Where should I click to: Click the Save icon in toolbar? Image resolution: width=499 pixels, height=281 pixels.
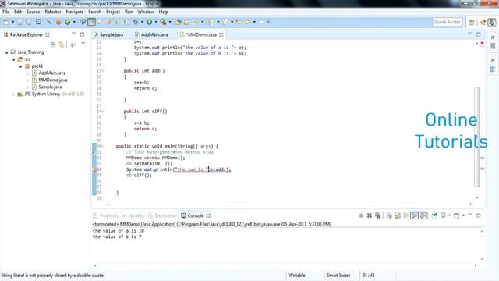tap(20, 22)
